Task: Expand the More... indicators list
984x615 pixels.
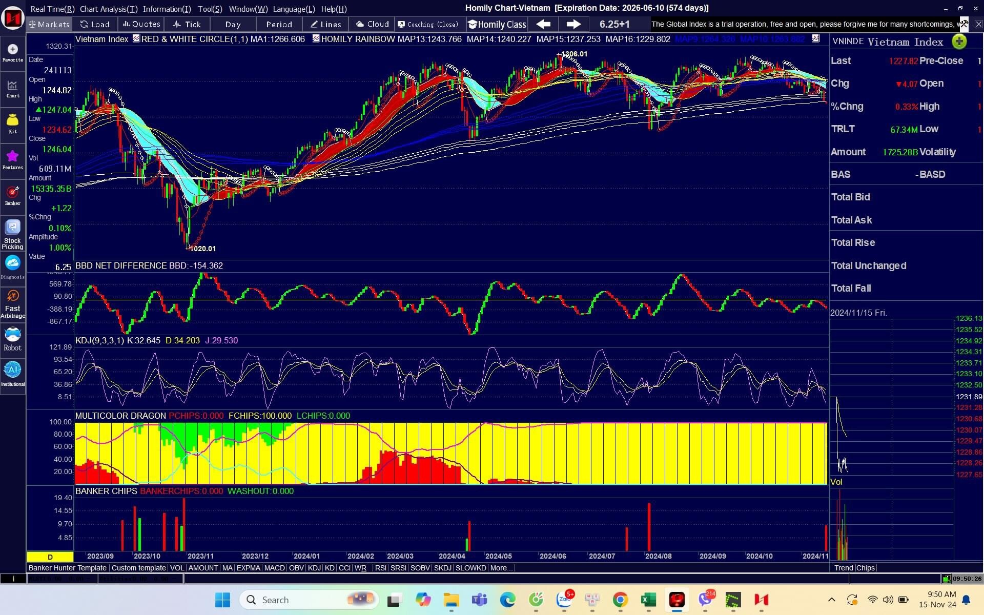Action: coord(501,568)
